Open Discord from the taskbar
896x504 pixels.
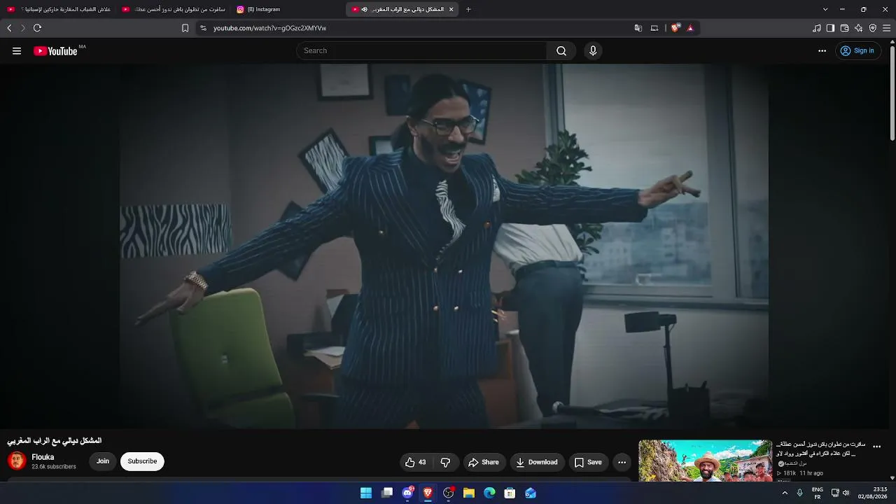[x=407, y=493]
